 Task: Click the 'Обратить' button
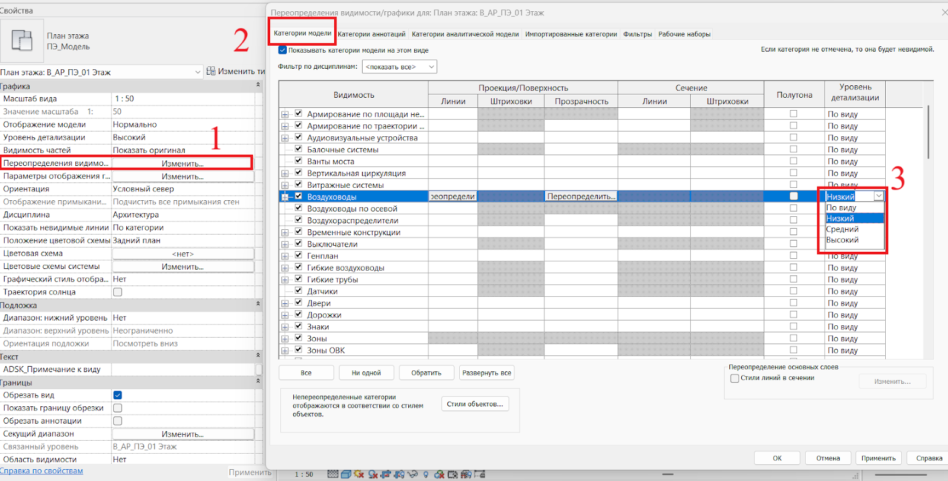[x=427, y=373]
